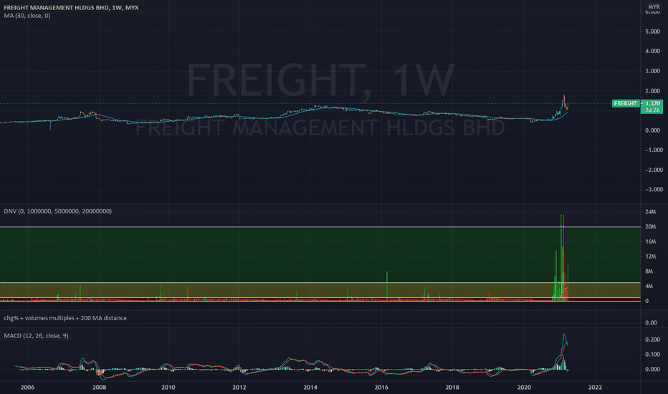Select the chg% volumes multiples indicator label

[x=65, y=318]
